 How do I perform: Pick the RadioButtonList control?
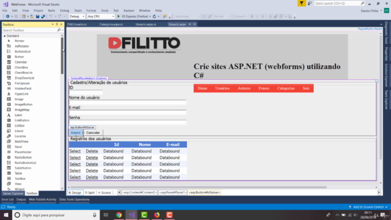(x=26, y=163)
